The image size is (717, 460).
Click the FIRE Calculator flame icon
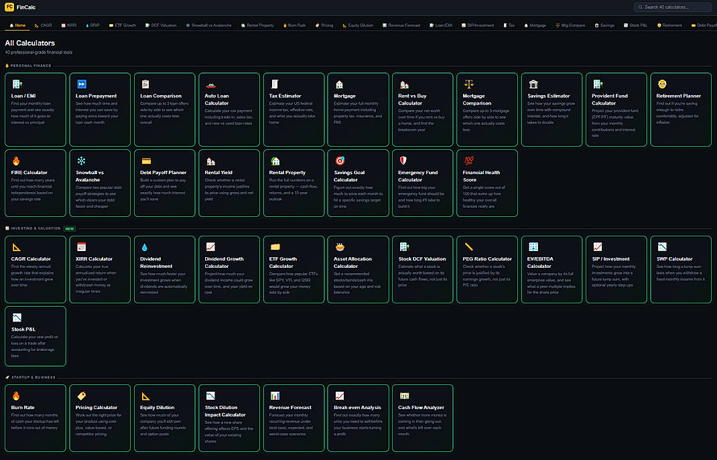[17, 161]
